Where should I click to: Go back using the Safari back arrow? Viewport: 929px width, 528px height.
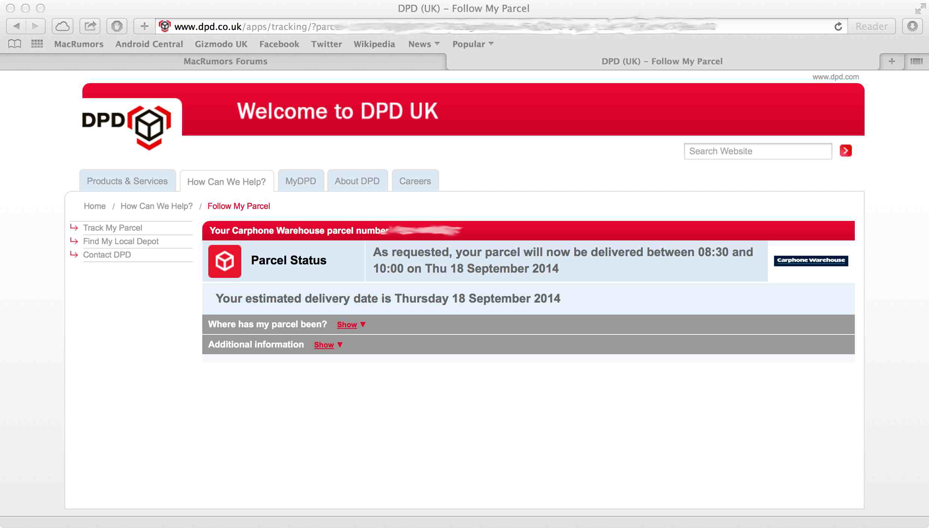pos(16,26)
